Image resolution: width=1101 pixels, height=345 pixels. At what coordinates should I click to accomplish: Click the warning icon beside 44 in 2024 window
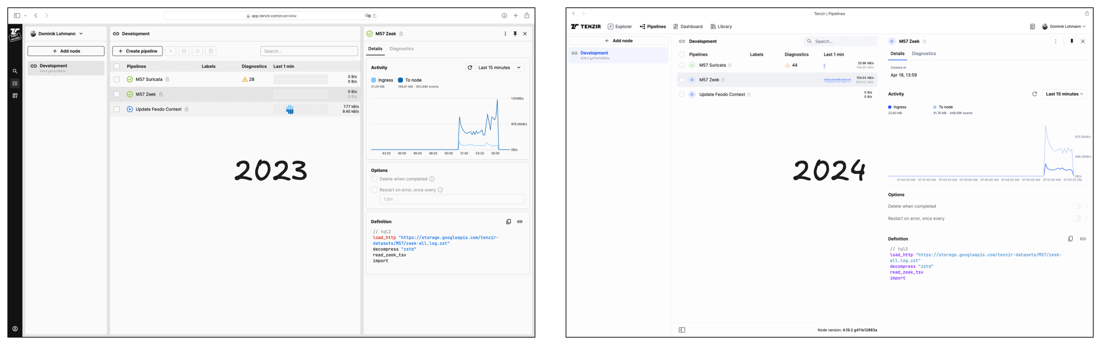pyautogui.click(x=787, y=66)
